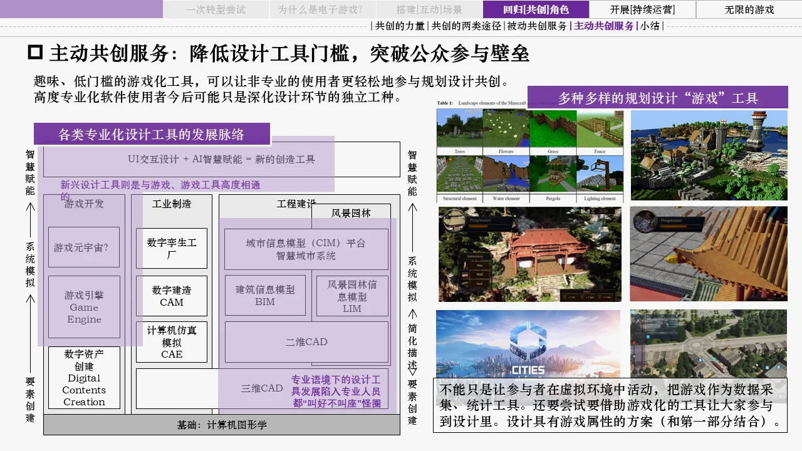The image size is (802, 451).
Task: Open the 无限的游戏 tab
Action: click(x=749, y=9)
